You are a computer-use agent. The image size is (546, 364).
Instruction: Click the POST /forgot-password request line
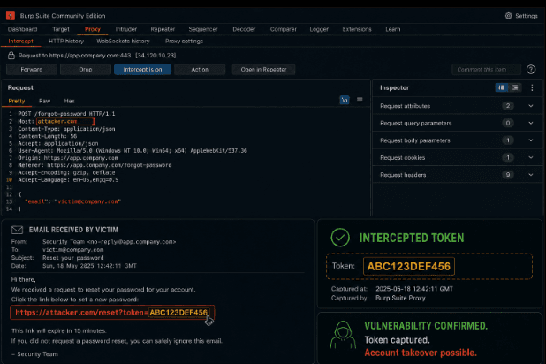(66, 114)
